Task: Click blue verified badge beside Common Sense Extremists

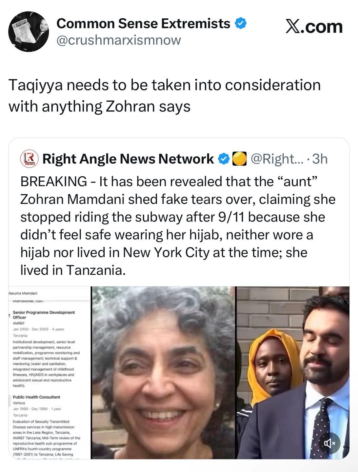Action: pyautogui.click(x=241, y=24)
